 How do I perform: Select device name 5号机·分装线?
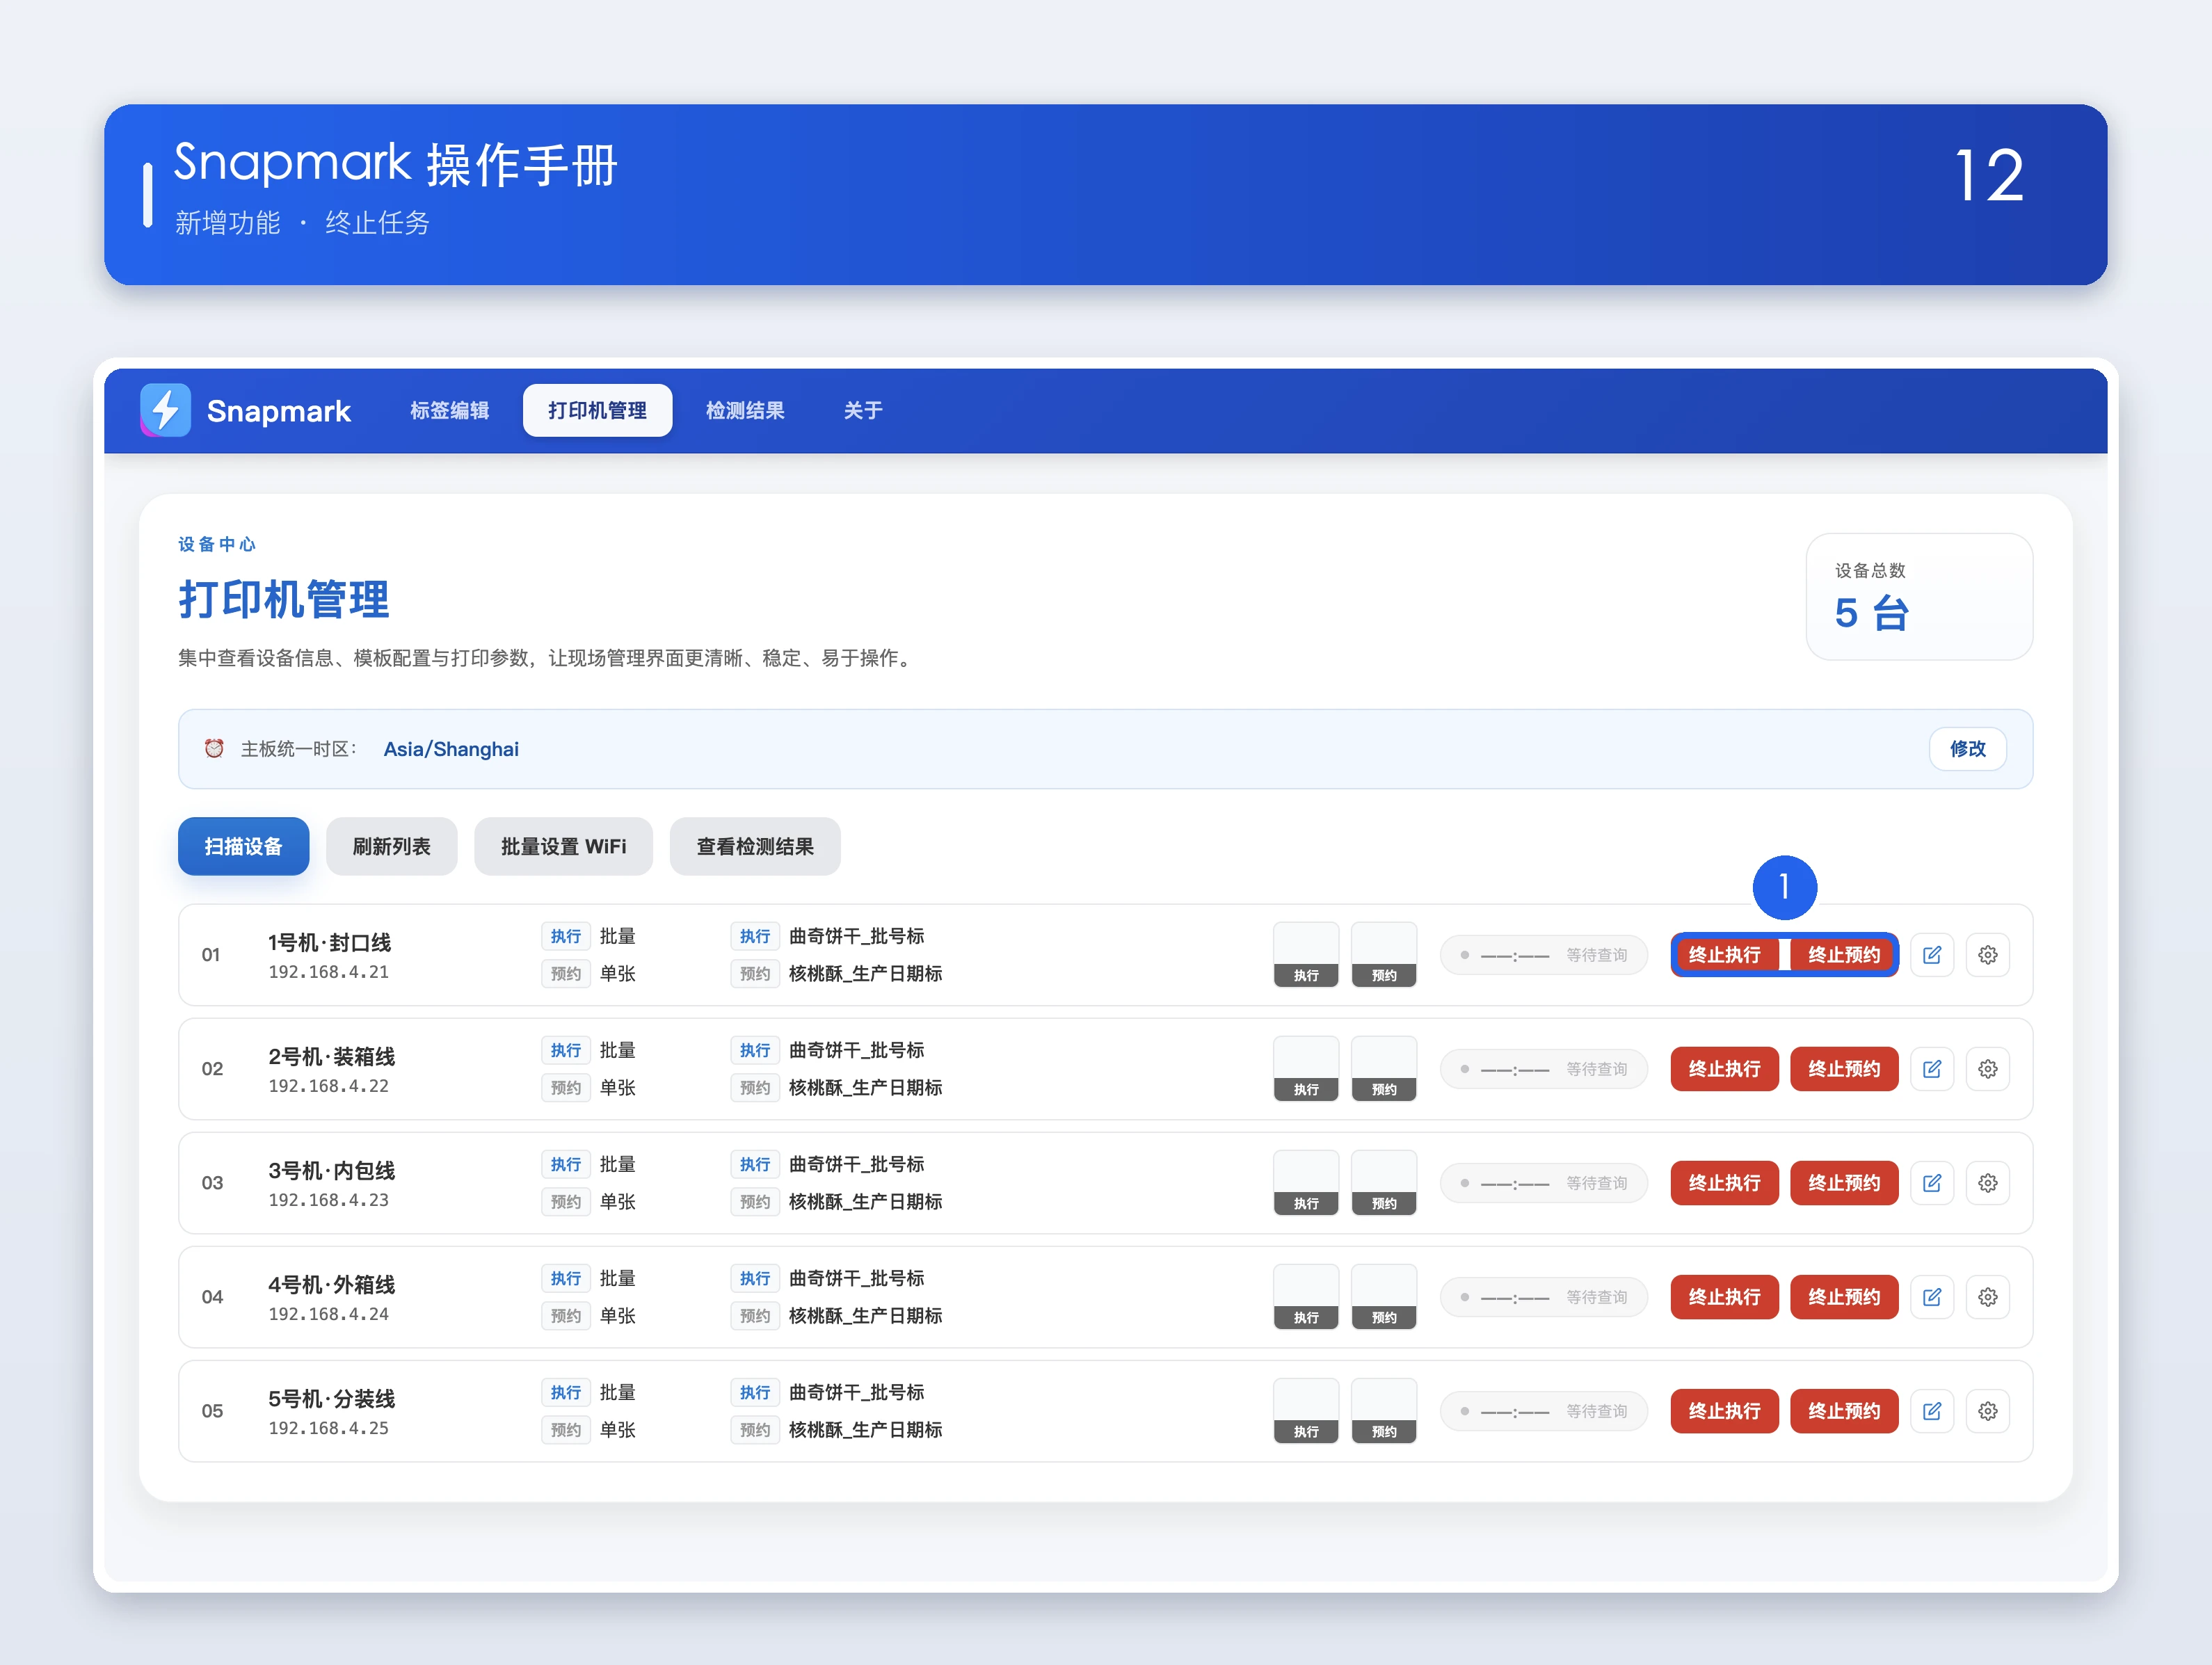(331, 1398)
